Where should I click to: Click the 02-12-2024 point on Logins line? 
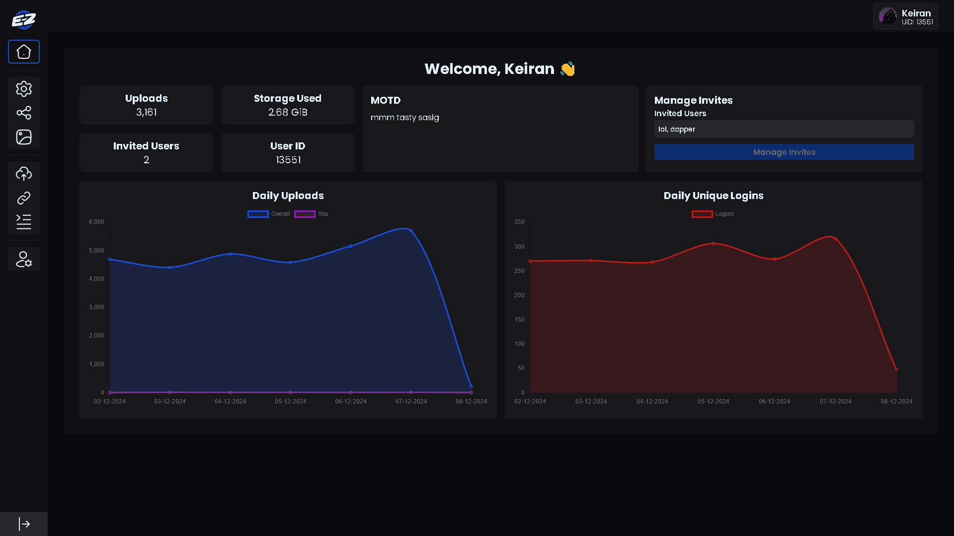coord(530,261)
